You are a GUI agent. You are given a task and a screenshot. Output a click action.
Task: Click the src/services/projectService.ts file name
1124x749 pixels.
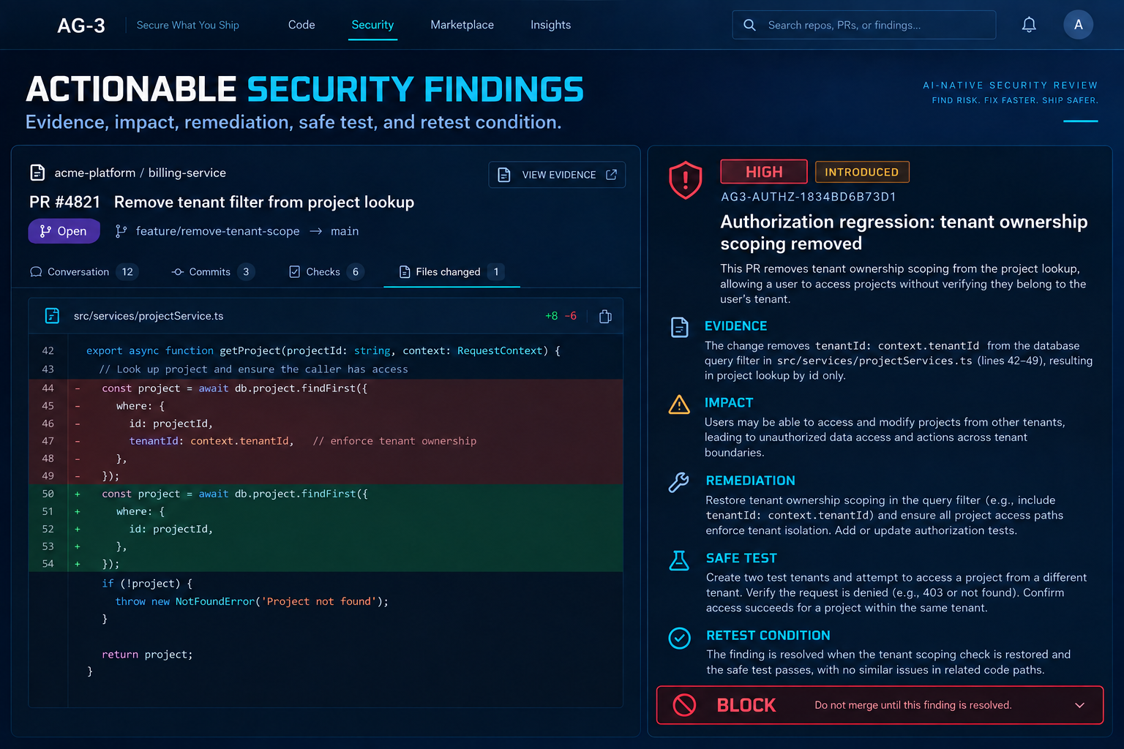tap(149, 316)
